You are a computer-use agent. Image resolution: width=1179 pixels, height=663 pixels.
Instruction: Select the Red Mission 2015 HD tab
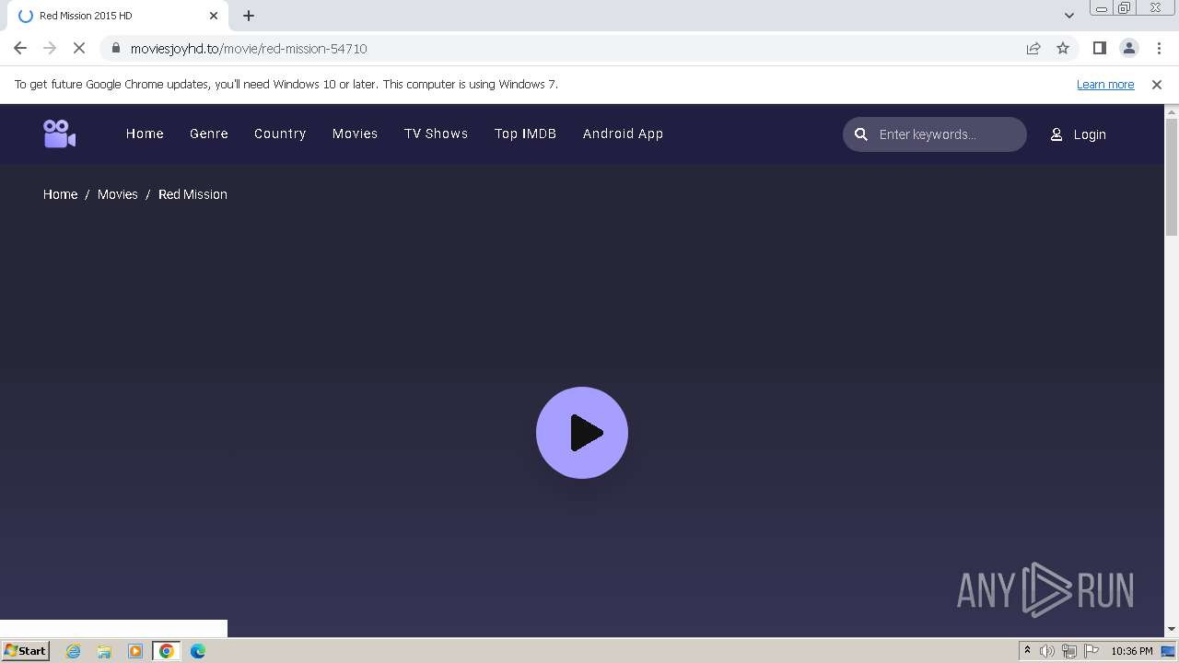[x=118, y=16]
